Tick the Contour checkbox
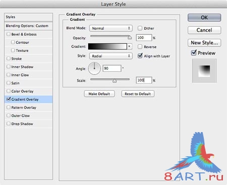 pos(13,42)
